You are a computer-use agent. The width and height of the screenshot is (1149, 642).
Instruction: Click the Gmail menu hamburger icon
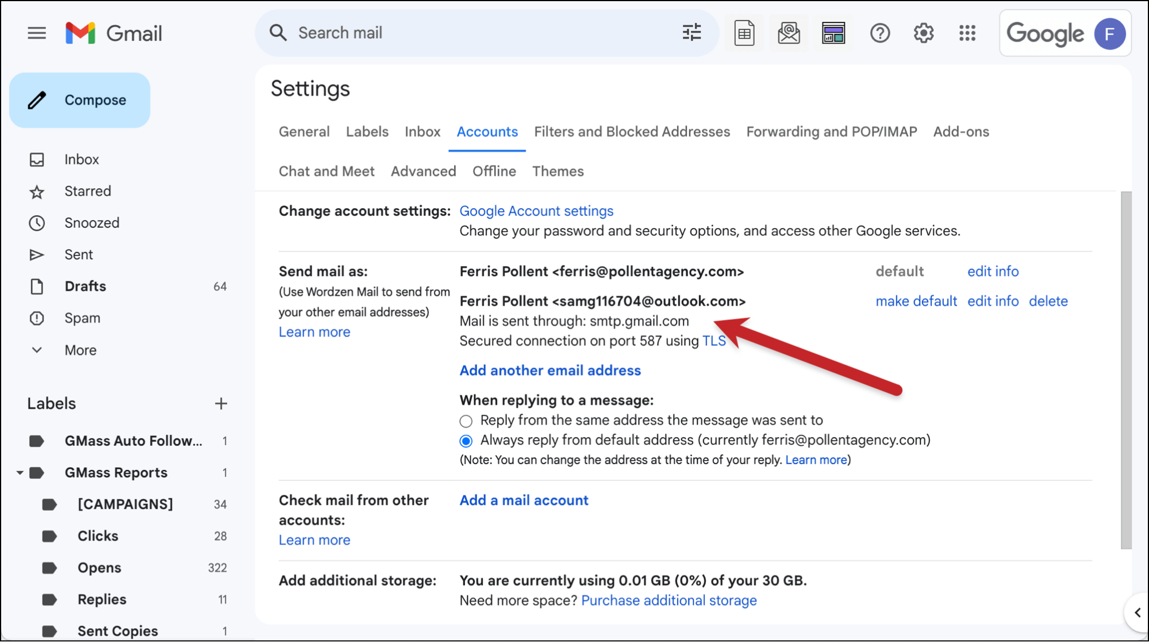tap(37, 32)
